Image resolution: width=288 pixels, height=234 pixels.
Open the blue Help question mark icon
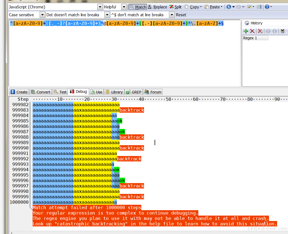point(267,7)
